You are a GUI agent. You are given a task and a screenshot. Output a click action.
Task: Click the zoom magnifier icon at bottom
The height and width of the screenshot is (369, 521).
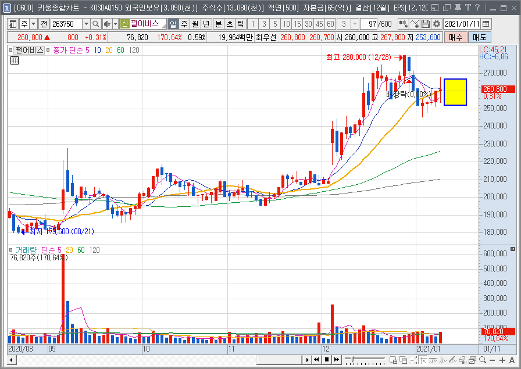483,360
